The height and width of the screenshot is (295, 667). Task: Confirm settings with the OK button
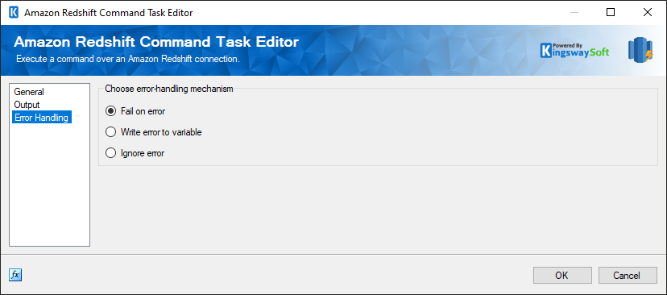coord(562,275)
